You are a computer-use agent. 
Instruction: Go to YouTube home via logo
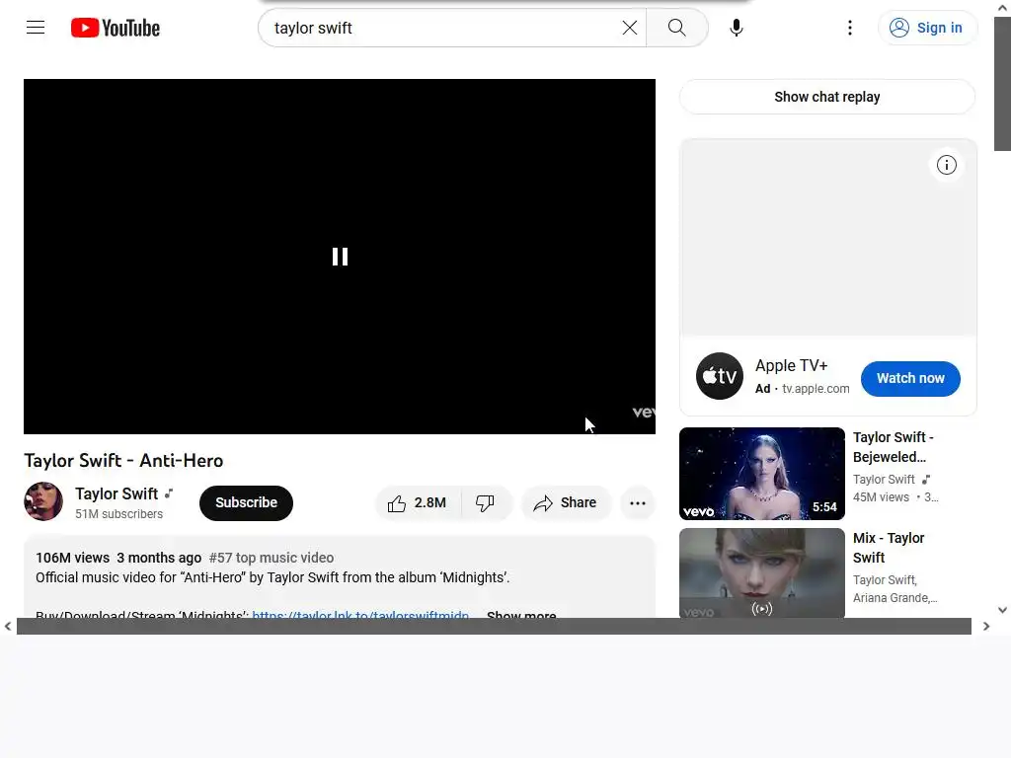pos(116,28)
